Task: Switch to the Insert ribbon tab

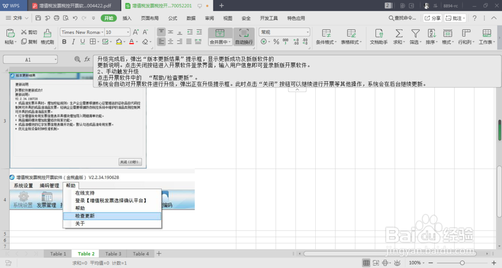Action: (x=127, y=18)
